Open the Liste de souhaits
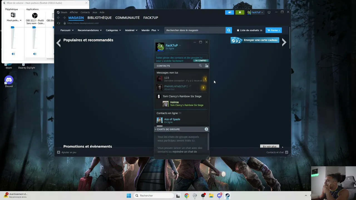This screenshot has height=200, width=356. (249, 30)
